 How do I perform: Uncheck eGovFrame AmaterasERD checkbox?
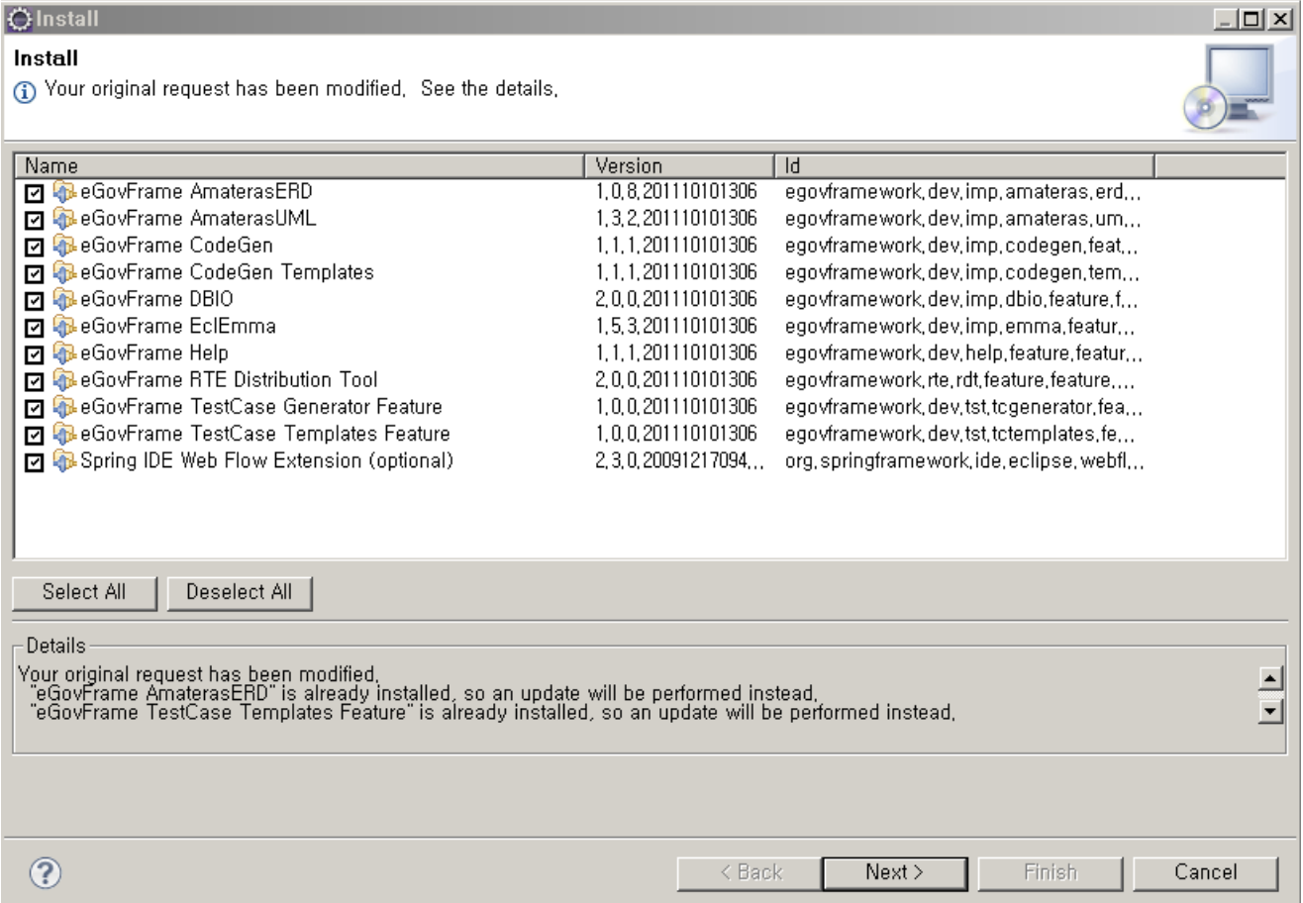[33, 192]
